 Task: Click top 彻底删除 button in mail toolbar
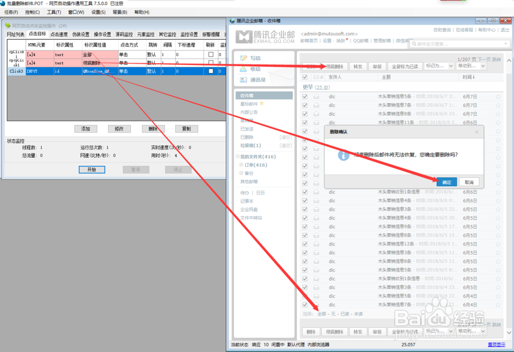click(x=335, y=66)
